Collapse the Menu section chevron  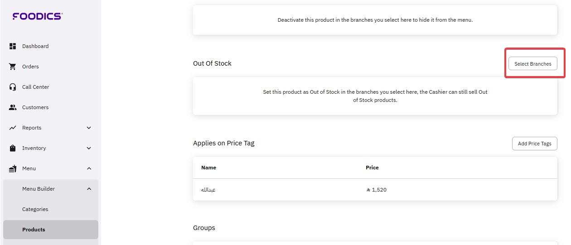click(x=89, y=168)
